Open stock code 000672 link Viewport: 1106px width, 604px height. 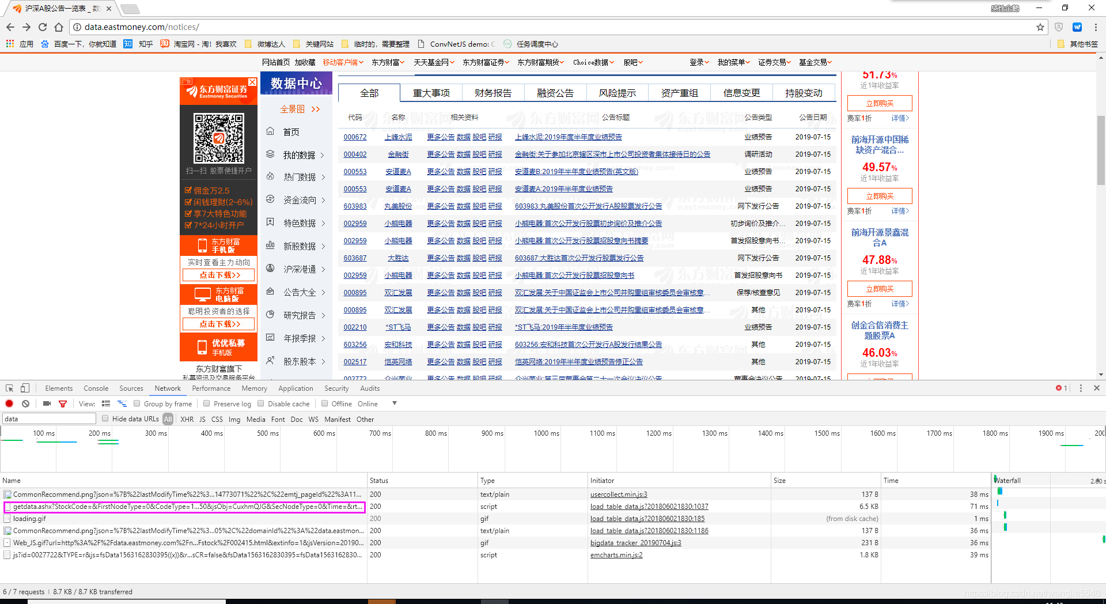coord(355,137)
